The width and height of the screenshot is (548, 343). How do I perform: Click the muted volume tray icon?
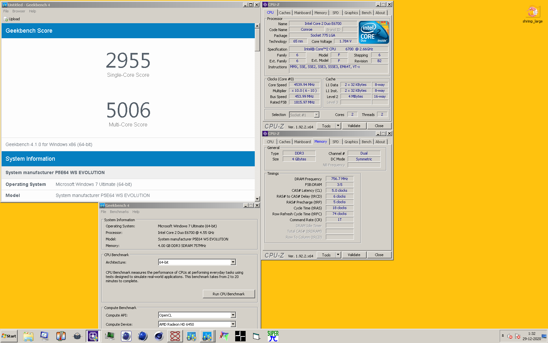pos(510,336)
